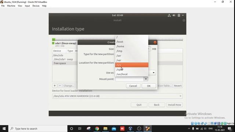
Task: Click the display indicator in the VirtualBox status bar
Action: pyautogui.click(x=212, y=124)
